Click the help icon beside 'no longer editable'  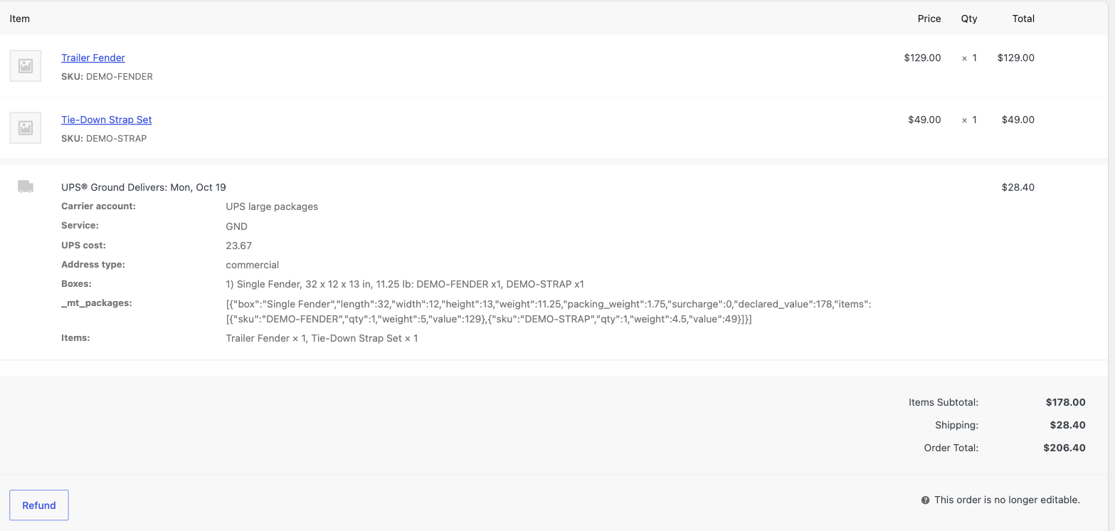(x=925, y=500)
